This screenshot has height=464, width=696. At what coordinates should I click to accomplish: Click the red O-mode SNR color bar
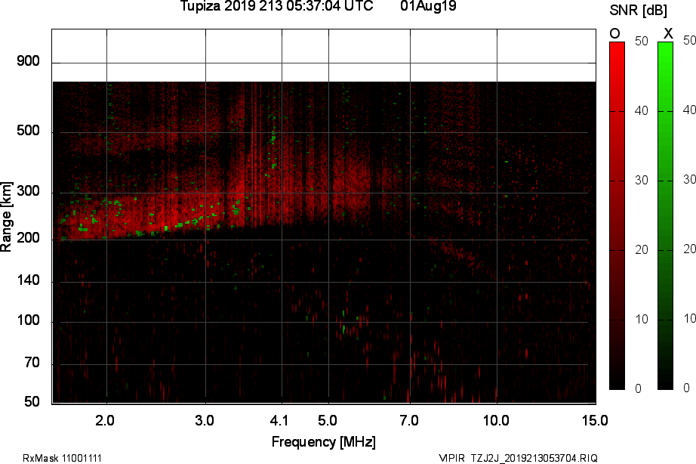pos(617,216)
